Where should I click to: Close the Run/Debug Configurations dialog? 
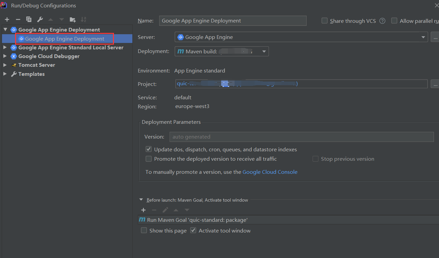click(437, 5)
